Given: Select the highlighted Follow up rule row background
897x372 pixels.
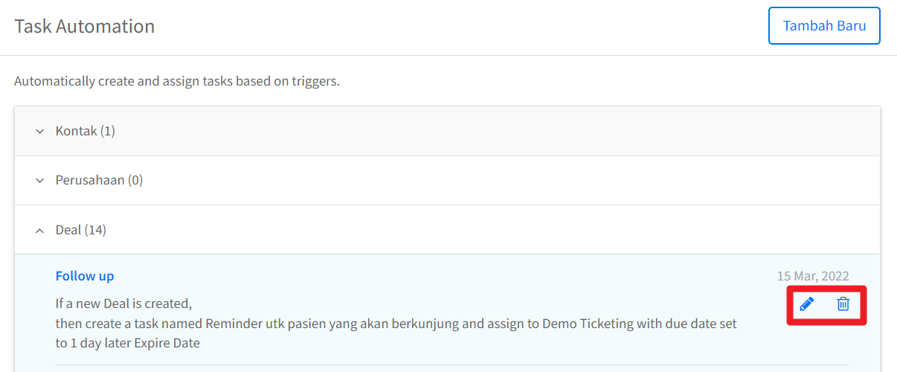Looking at the screenshot, I should pyautogui.click(x=447, y=312).
